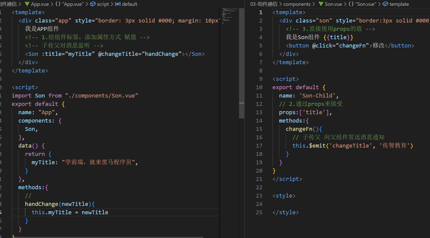This screenshot has height=238, width=430.
Task: Click the braces icon beside "App.vue" breadcrumb
Action: tap(58, 4)
